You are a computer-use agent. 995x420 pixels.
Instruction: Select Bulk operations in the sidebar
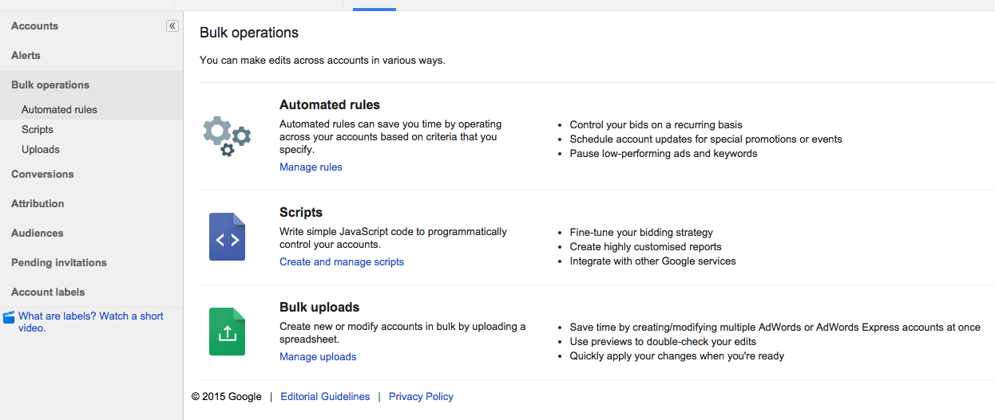pos(50,84)
